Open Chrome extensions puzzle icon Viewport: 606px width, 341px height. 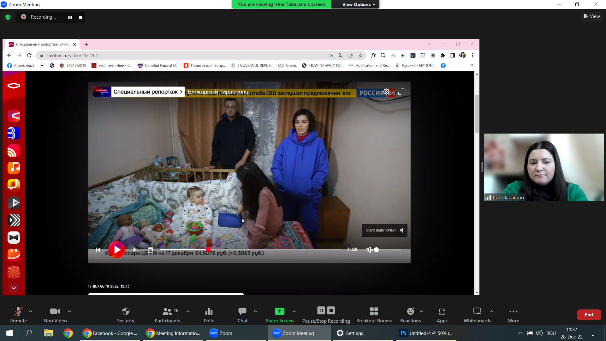[443, 56]
